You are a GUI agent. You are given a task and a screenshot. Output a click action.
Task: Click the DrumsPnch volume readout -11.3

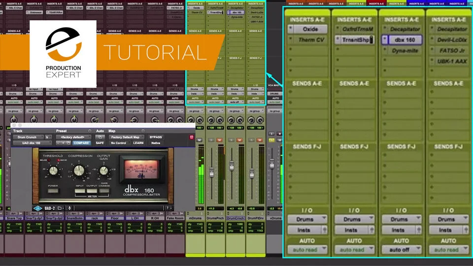211,208
